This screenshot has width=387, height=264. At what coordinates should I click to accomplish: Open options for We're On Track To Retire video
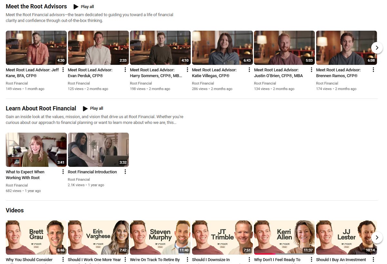[187, 259]
